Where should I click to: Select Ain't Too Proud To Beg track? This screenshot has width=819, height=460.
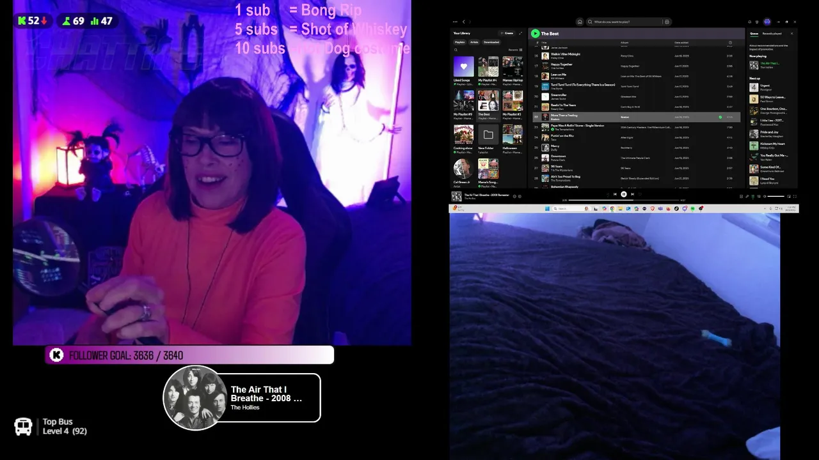coord(637,178)
